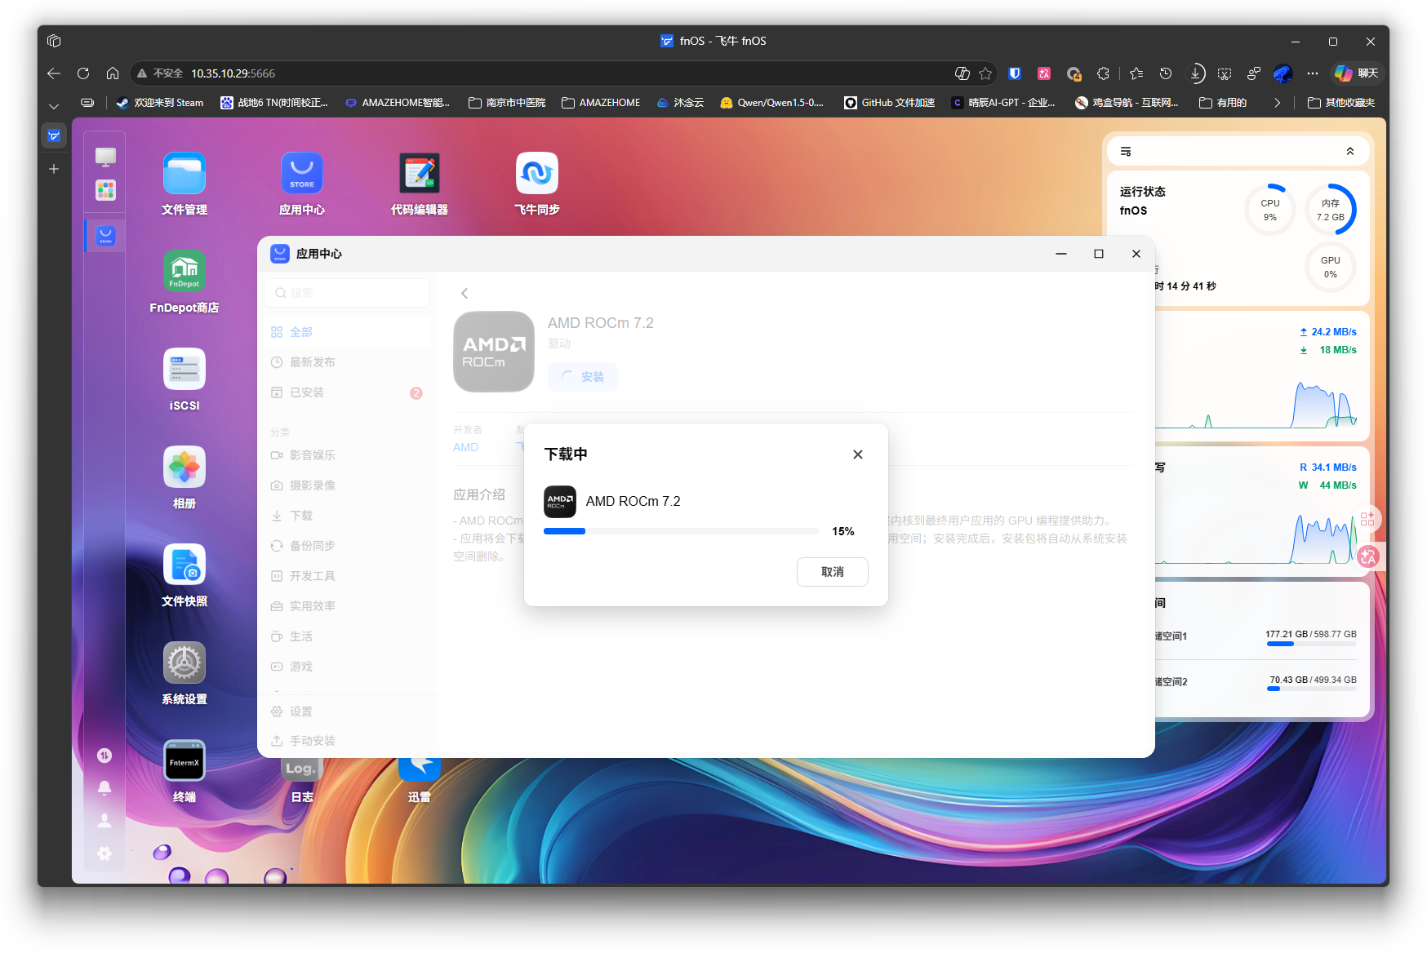Click the transfer tasks icon in fnOS sidebar
Image resolution: width=1427 pixels, height=953 pixels.
pyautogui.click(x=104, y=756)
